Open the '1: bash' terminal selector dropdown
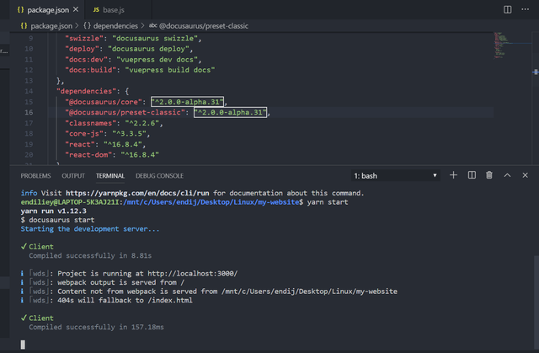539x353 pixels. pos(395,175)
